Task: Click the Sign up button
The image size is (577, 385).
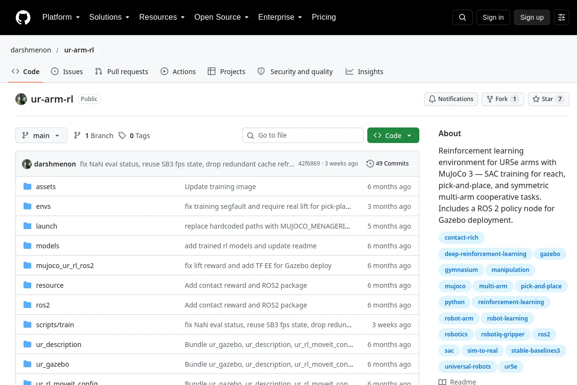Action: (532, 17)
